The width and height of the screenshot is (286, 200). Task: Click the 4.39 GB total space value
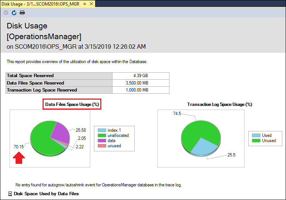pos(141,76)
